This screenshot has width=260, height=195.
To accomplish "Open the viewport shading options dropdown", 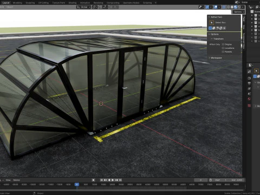I will [243, 7].
